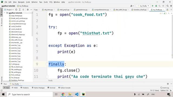Open Visual Studio Code from taskbar

point(77,94)
